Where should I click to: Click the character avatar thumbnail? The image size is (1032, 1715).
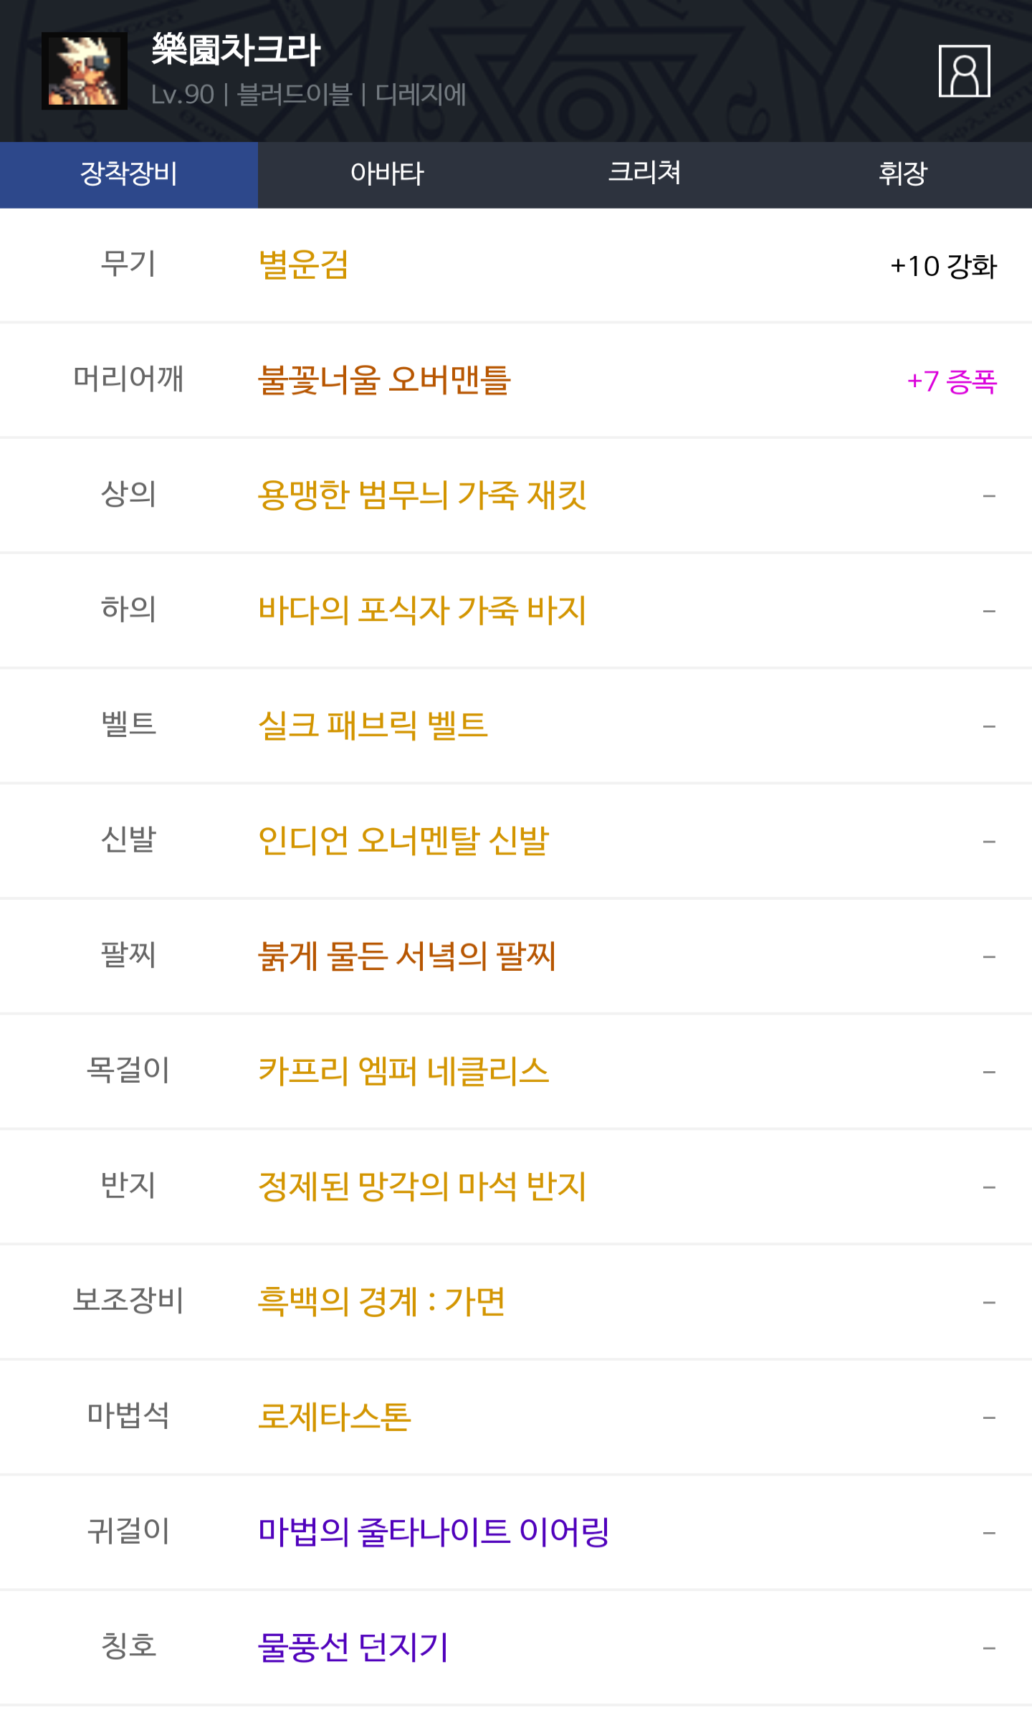pos(85,71)
